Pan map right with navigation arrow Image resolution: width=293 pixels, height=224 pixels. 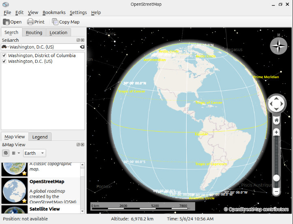(x=282, y=104)
